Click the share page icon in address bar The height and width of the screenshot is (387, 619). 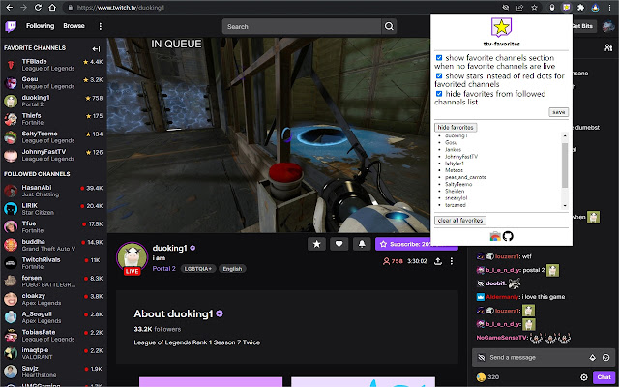click(519, 7)
